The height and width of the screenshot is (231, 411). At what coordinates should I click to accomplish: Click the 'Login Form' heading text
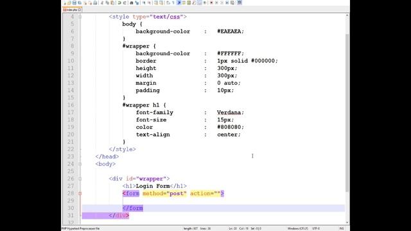point(153,186)
